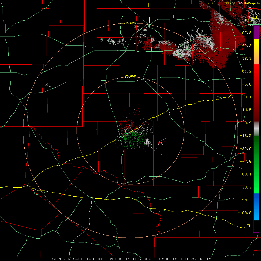Click the (KT) units label
This screenshot has width=261, height=261.
(248, 20)
